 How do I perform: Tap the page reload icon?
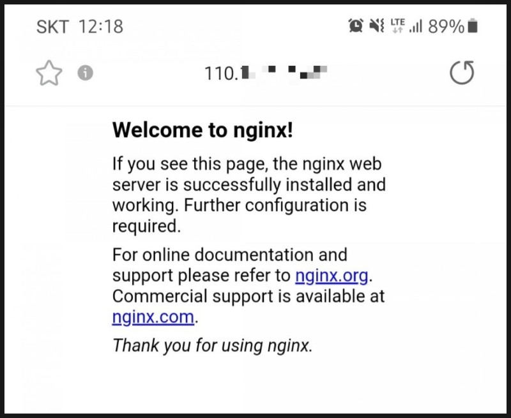tap(462, 73)
